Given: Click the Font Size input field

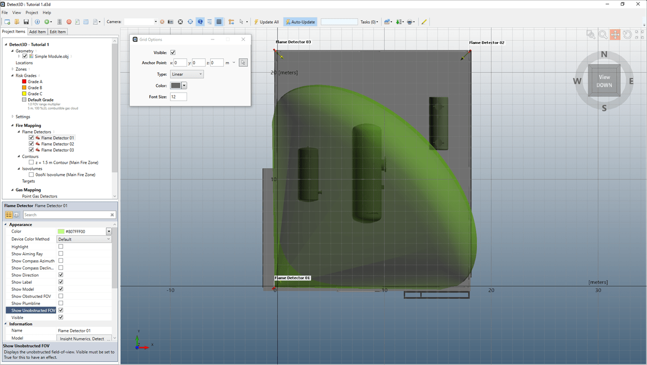Looking at the screenshot, I should click(178, 97).
